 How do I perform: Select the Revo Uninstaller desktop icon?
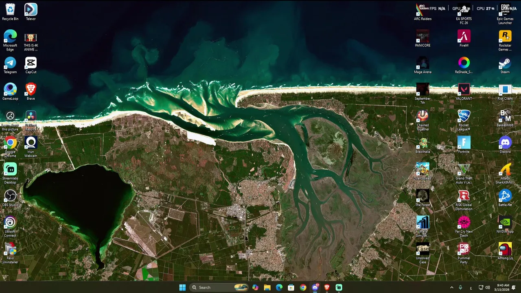(10, 253)
